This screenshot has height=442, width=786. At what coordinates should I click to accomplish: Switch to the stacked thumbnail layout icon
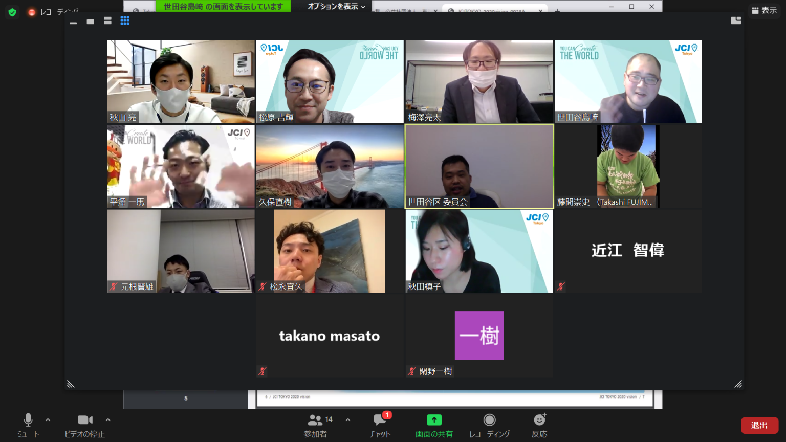[107, 20]
